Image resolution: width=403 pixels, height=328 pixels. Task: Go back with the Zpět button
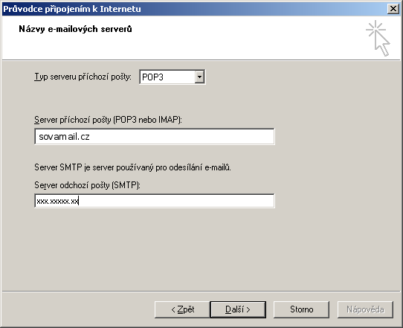(182, 309)
